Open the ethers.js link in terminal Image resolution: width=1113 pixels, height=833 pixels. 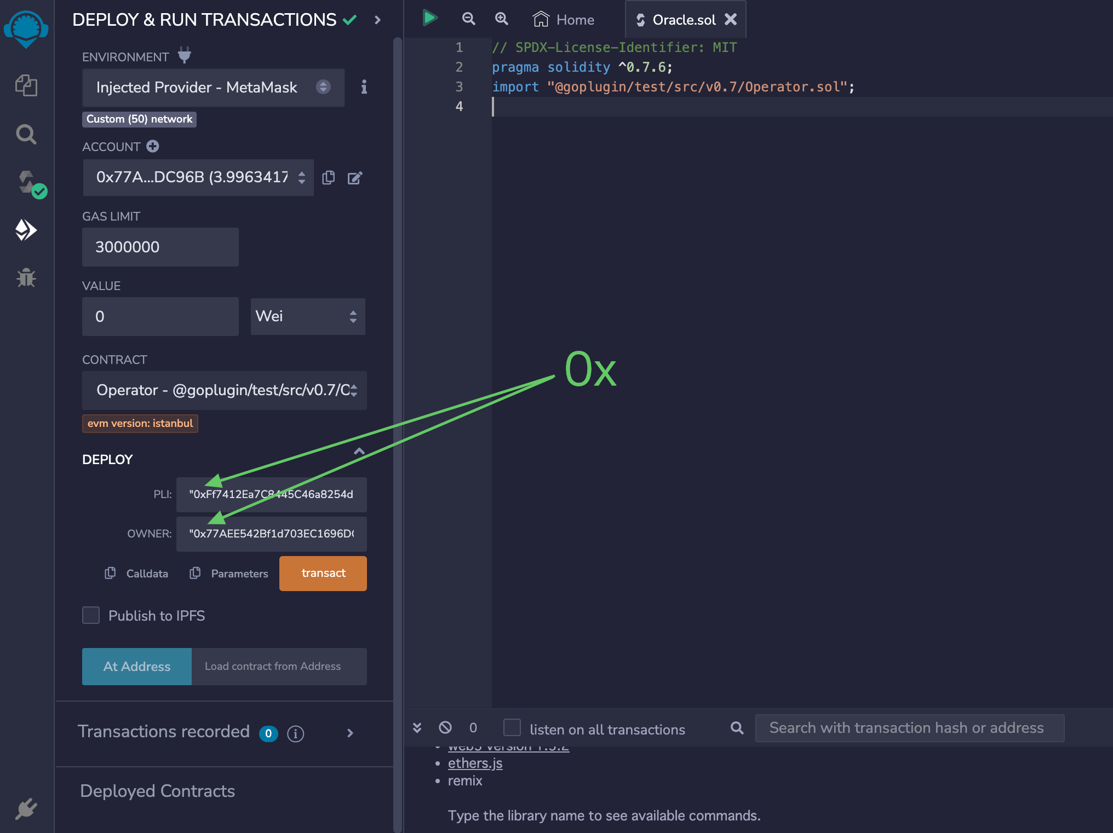474,762
